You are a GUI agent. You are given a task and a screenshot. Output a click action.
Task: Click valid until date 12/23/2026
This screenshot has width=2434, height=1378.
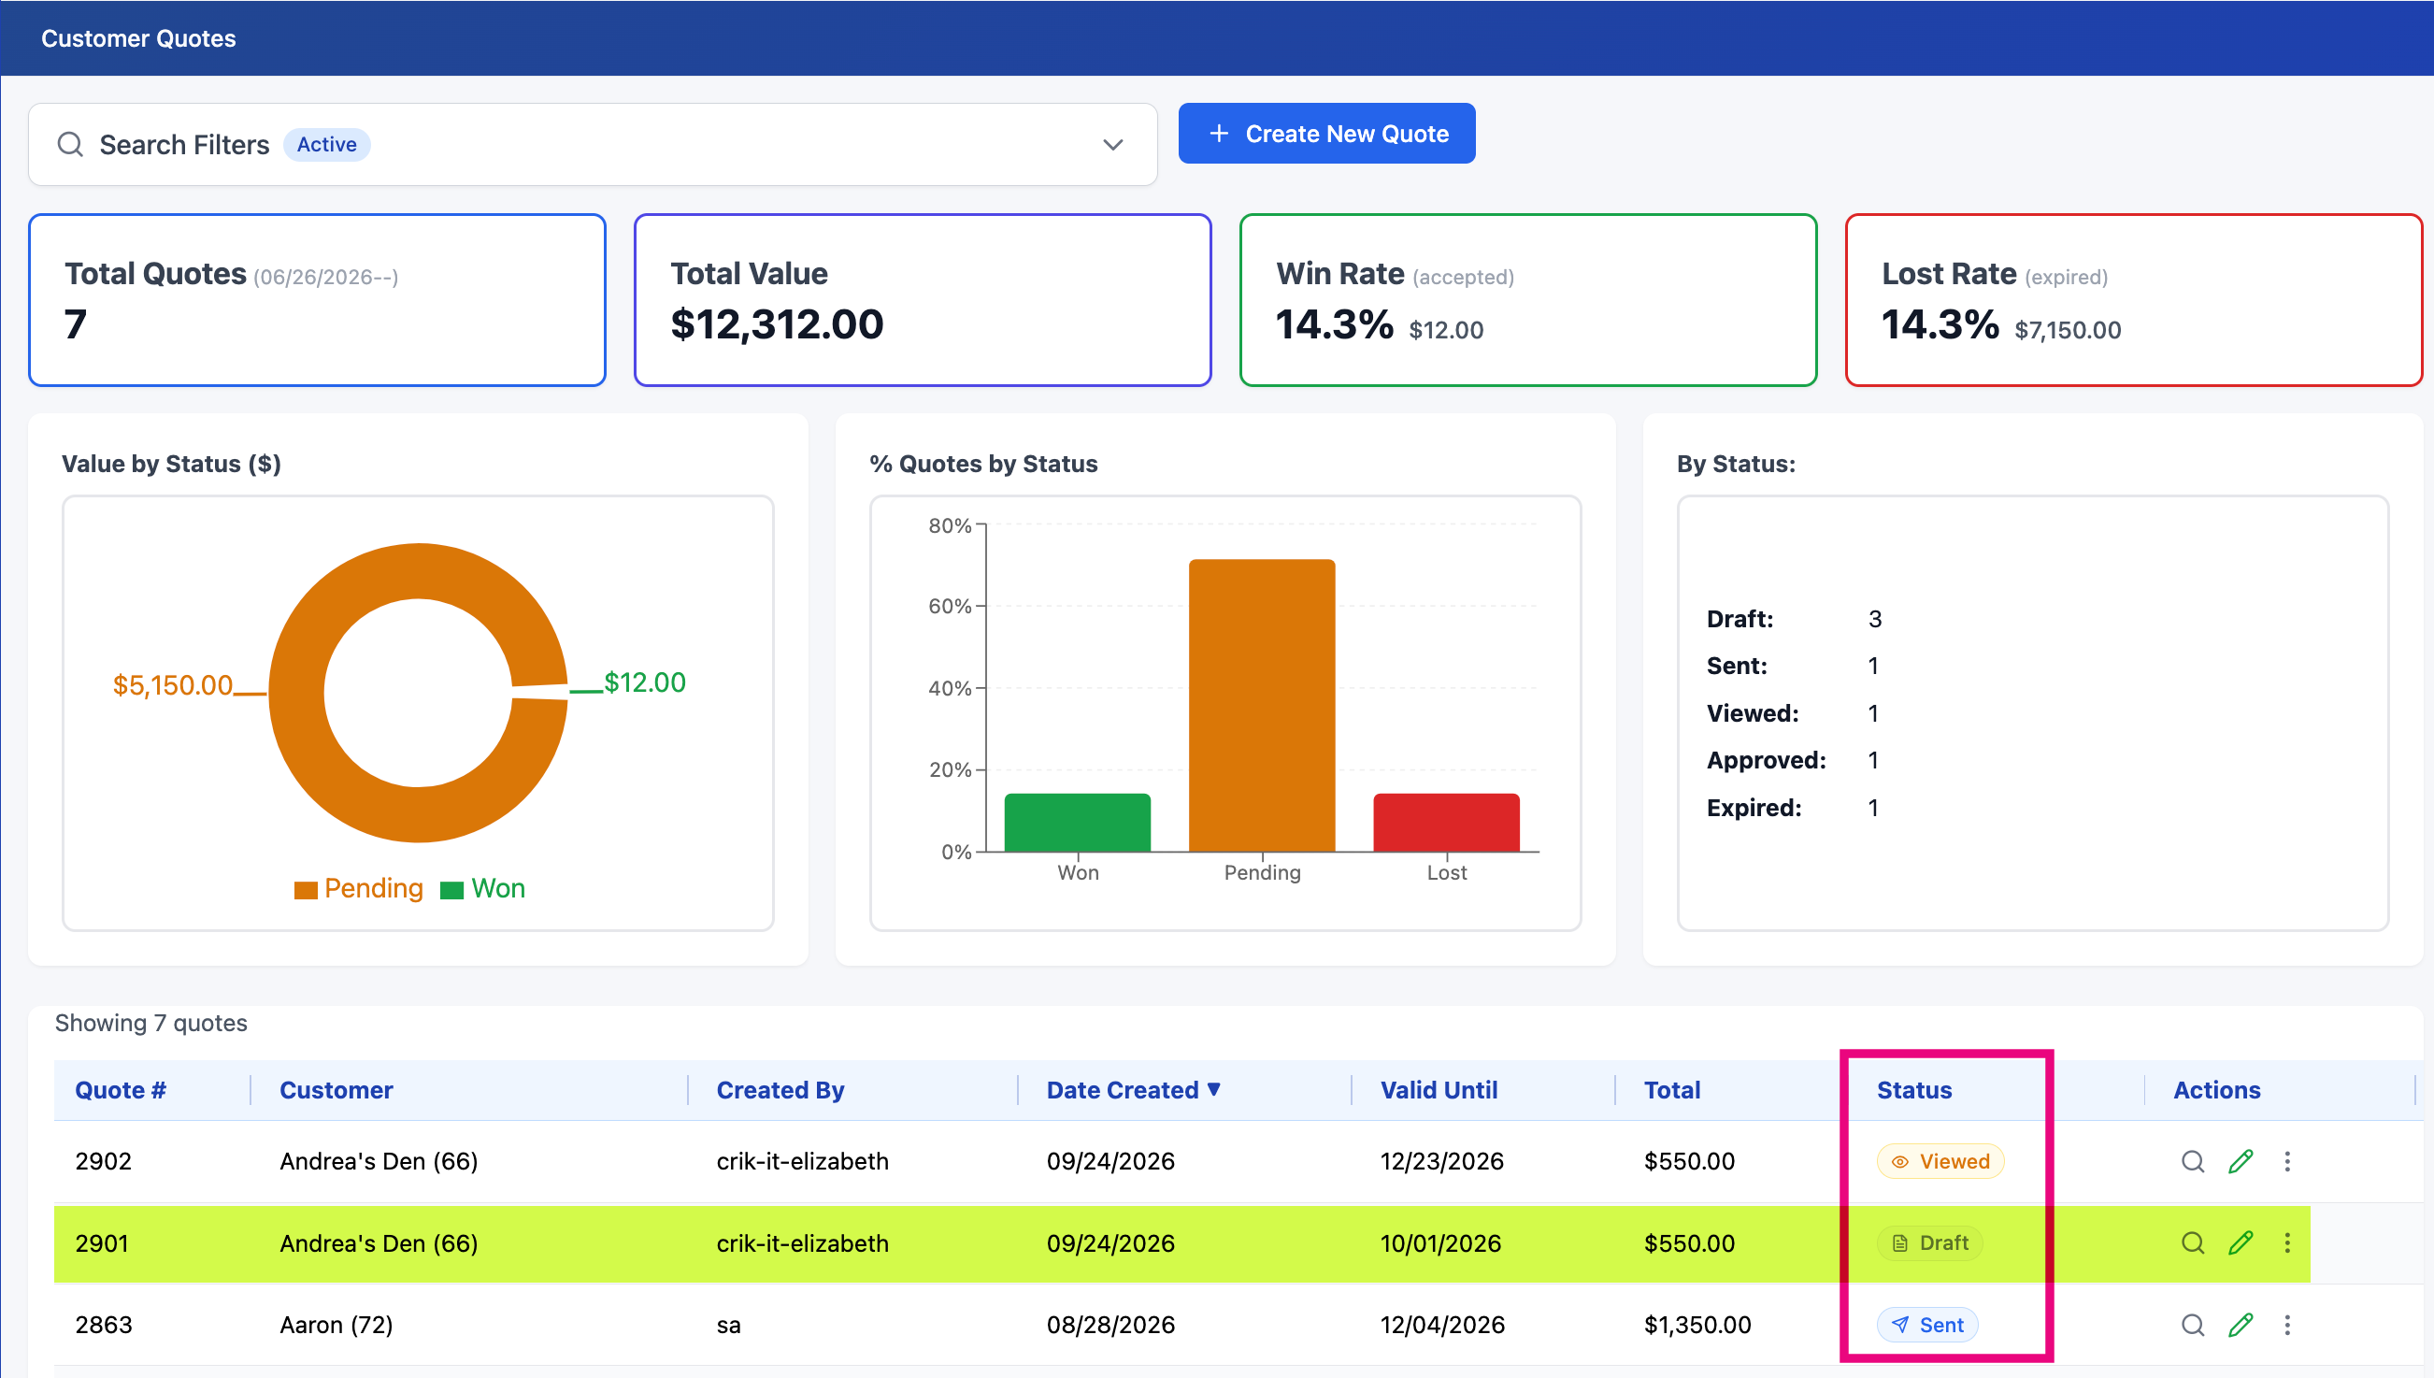[1441, 1161]
